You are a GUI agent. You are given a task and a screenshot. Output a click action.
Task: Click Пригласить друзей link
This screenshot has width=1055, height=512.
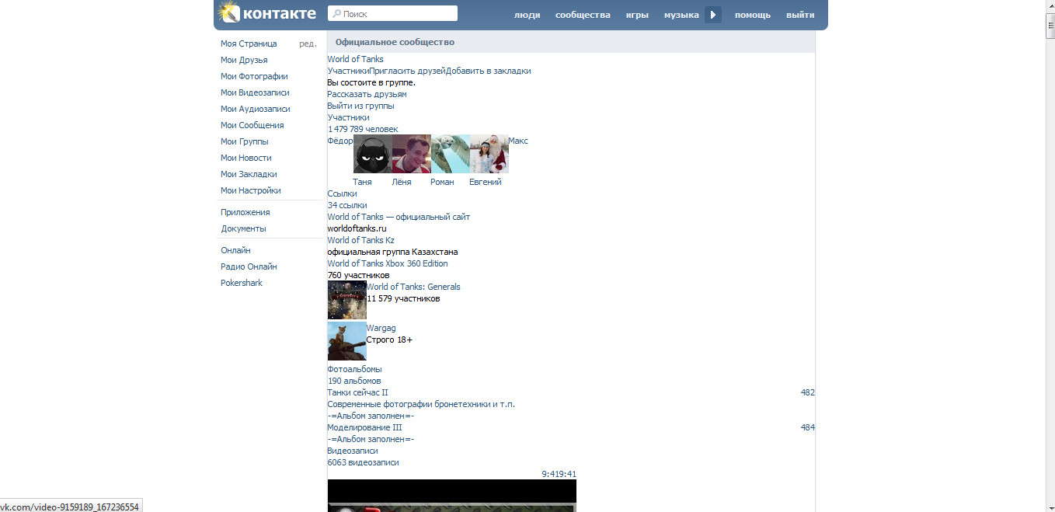click(407, 71)
